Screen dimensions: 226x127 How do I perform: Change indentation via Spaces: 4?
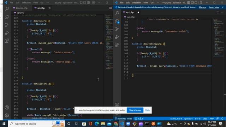point(188,119)
